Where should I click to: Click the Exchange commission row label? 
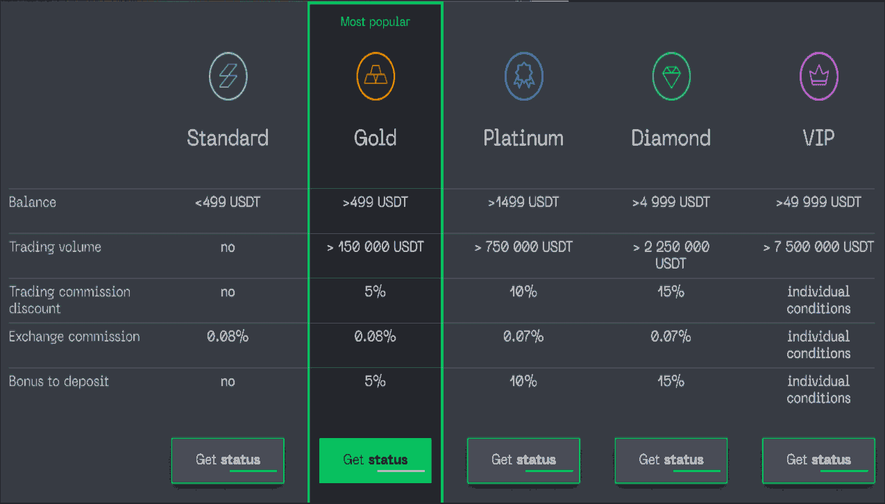74,337
